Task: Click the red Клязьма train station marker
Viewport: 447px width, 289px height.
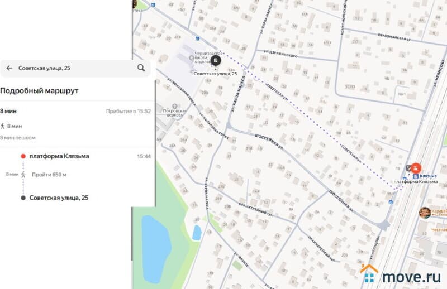Action: (x=416, y=167)
